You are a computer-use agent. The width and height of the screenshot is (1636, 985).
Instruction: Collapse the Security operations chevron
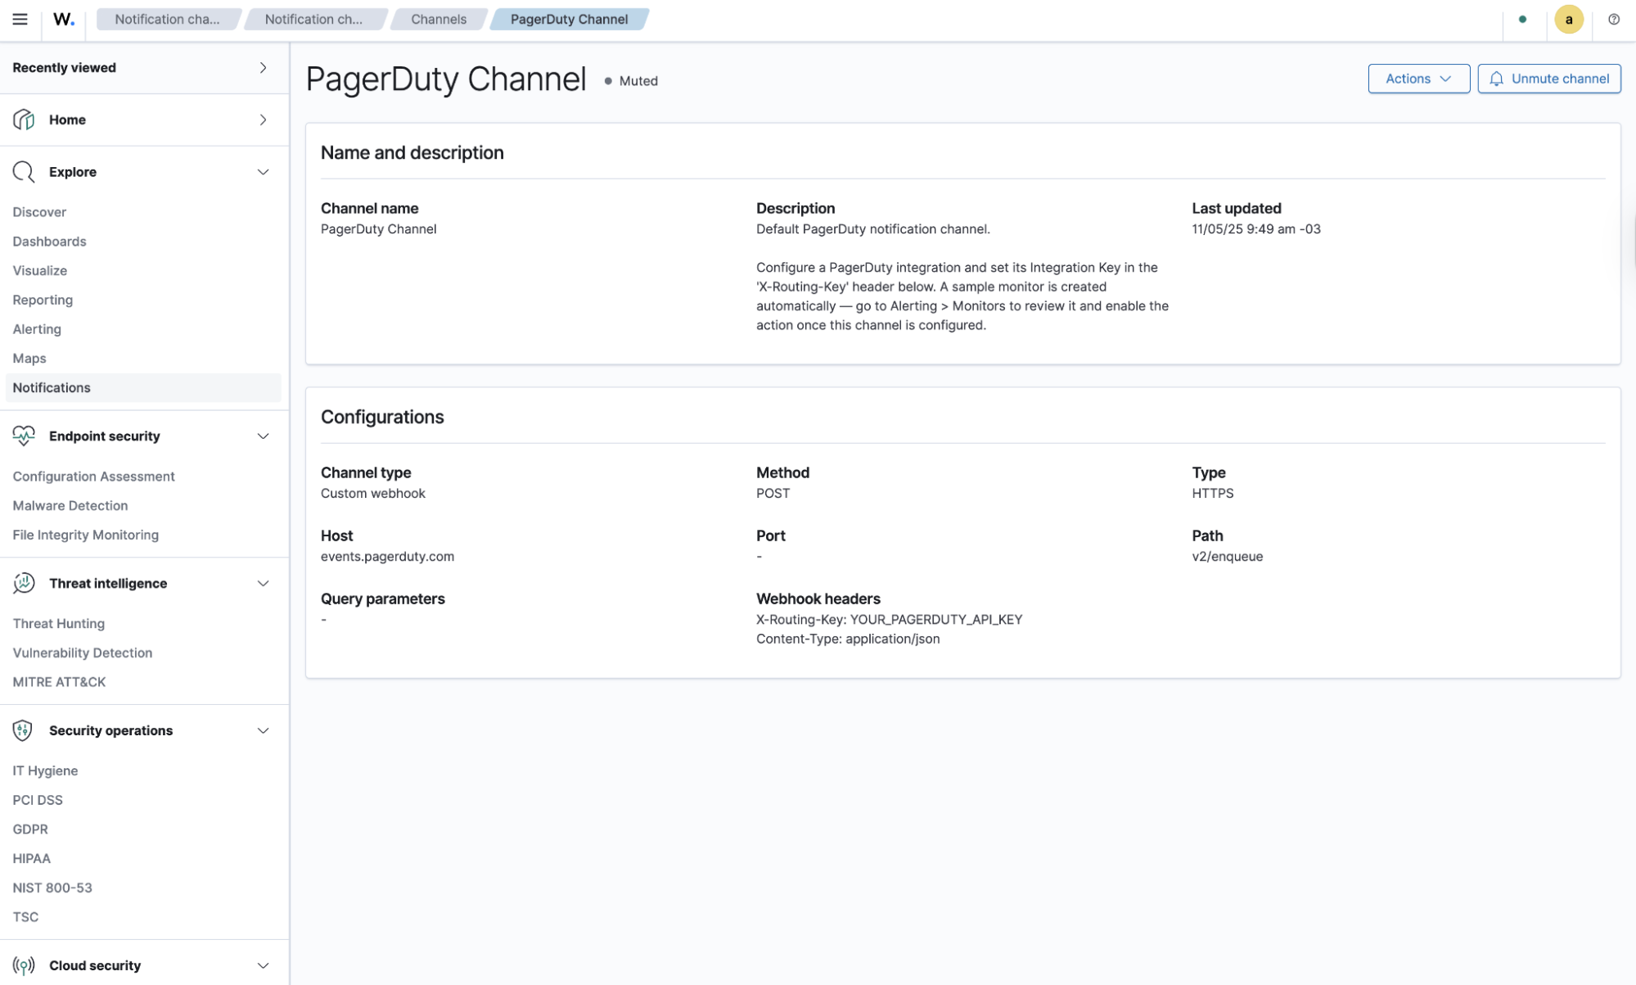click(263, 730)
